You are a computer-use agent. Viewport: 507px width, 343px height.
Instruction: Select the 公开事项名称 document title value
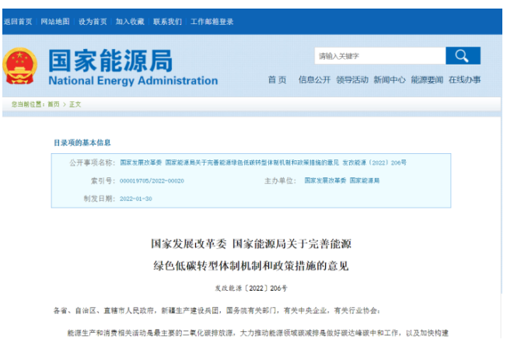[263, 163]
